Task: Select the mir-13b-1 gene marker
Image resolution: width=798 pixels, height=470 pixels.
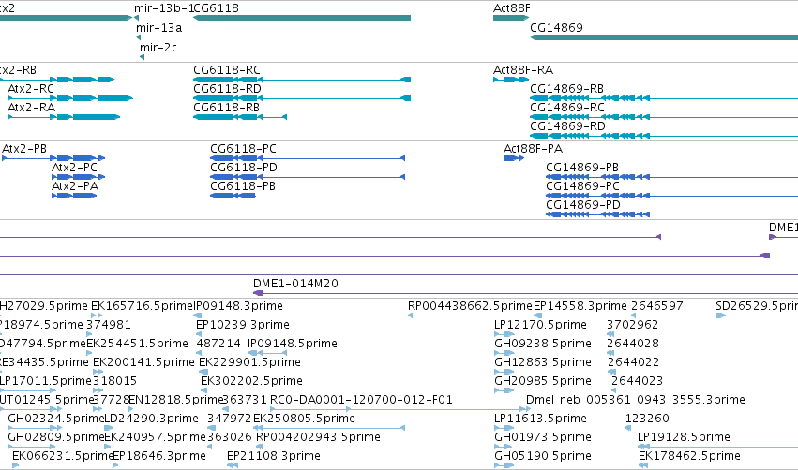Action: [136, 18]
